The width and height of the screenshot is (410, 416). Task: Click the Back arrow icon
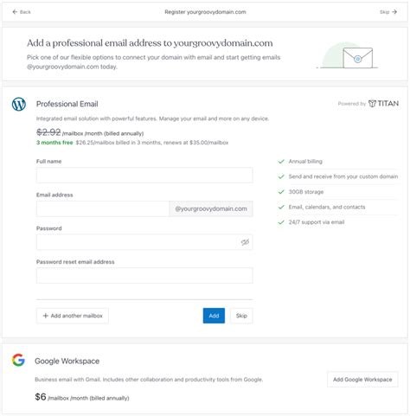tap(15, 12)
